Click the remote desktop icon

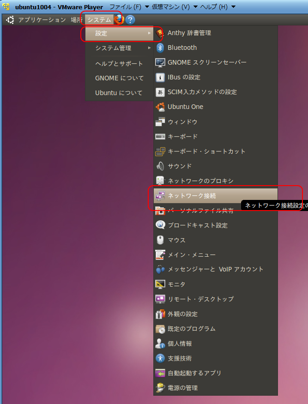160,299
